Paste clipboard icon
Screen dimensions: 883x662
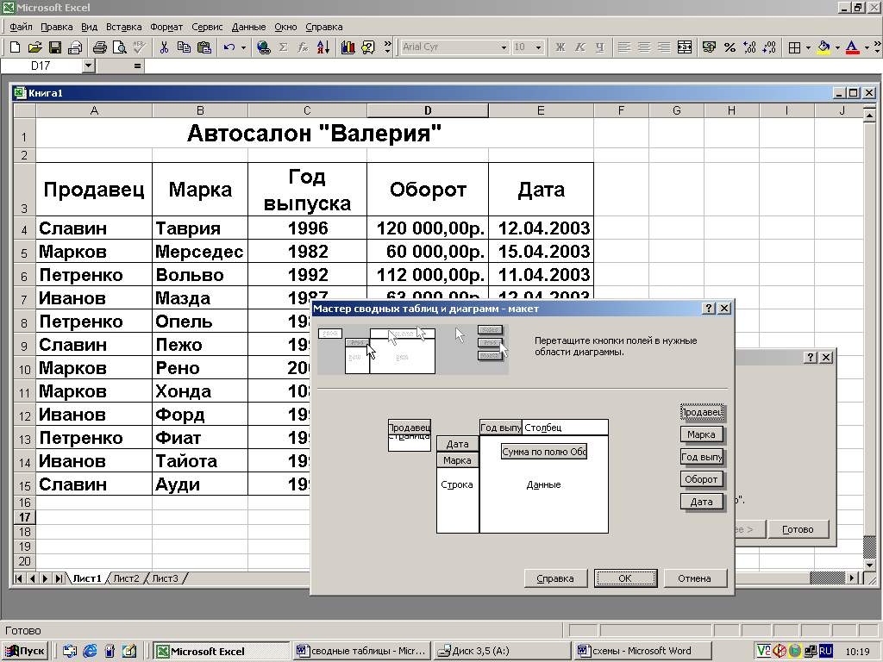pos(204,47)
